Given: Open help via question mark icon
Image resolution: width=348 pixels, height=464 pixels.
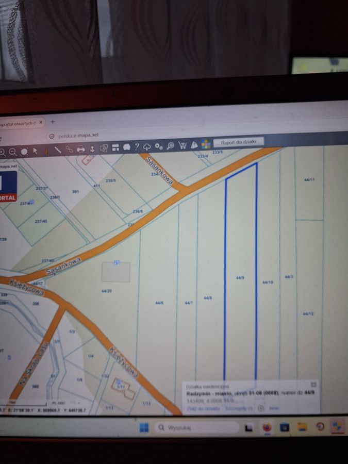Looking at the screenshot, I should (137, 146).
